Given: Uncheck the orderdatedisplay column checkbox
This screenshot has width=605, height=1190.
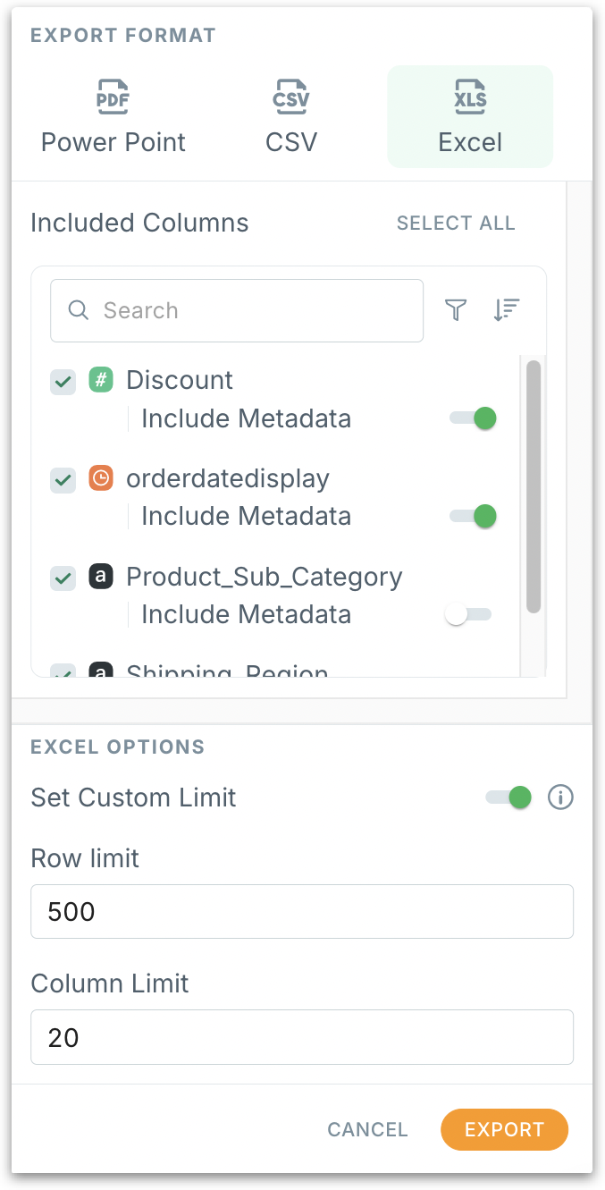Looking at the screenshot, I should click(63, 480).
